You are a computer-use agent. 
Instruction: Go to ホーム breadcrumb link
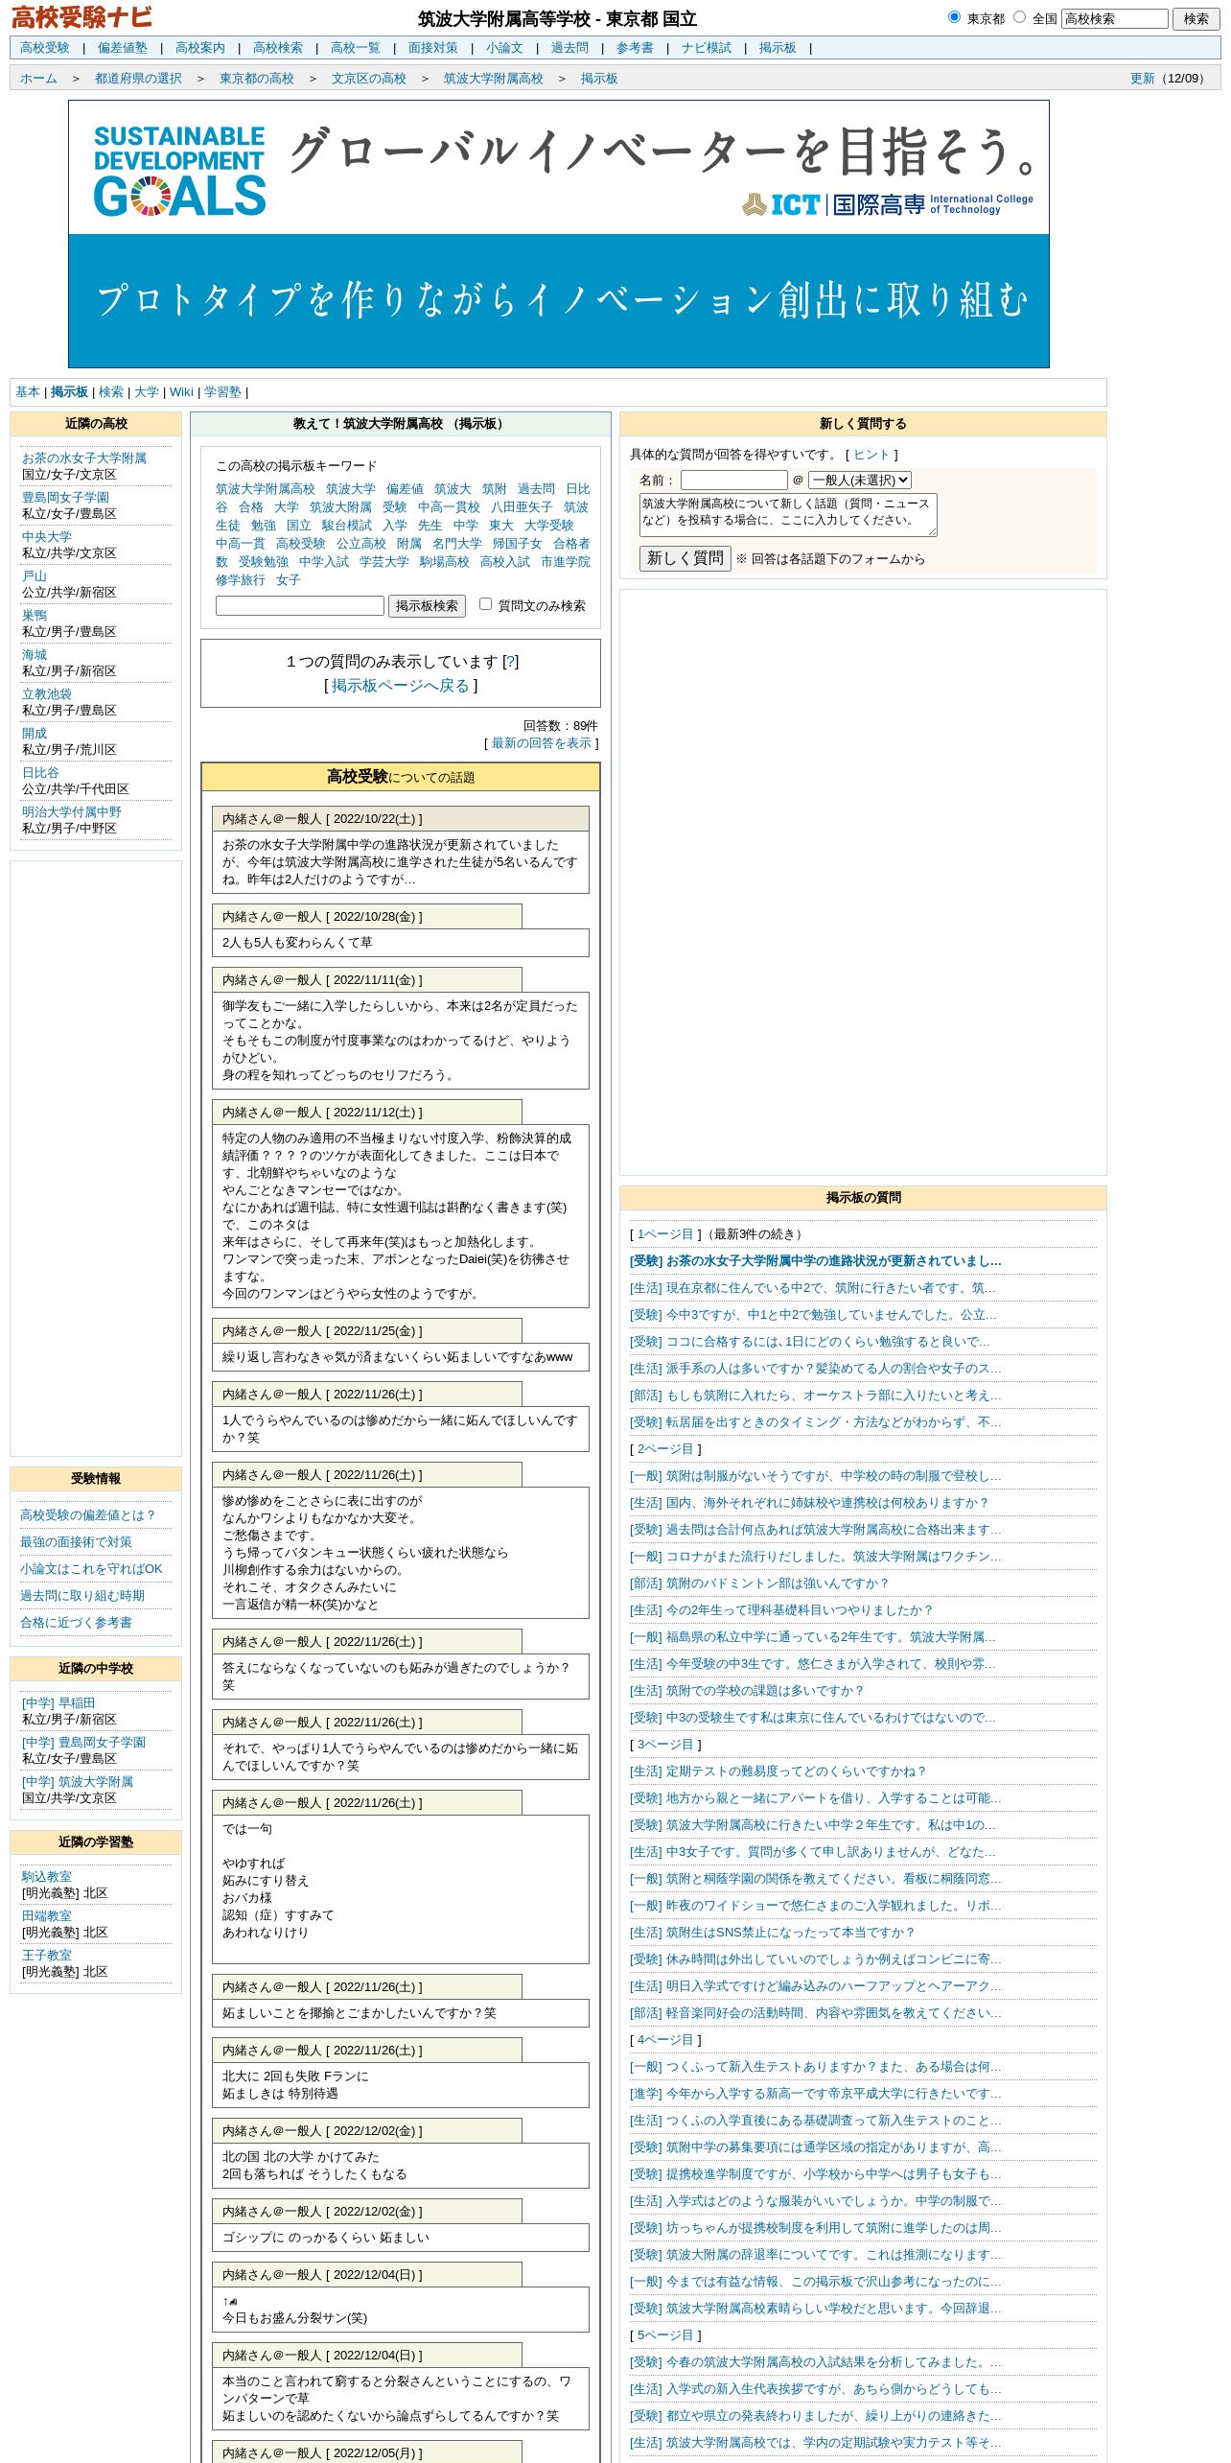pos(38,79)
